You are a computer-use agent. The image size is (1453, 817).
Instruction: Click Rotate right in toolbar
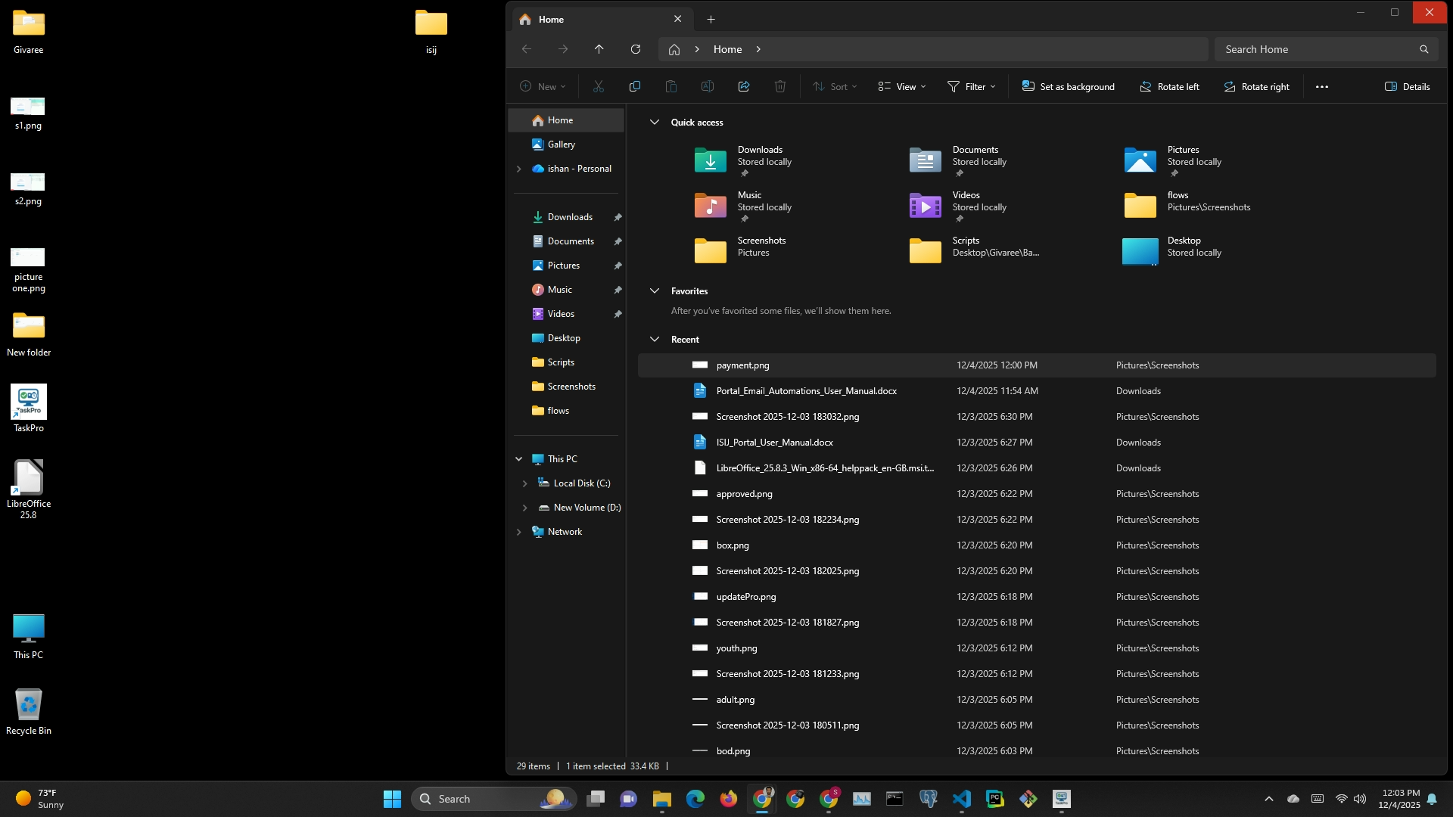(x=1256, y=86)
